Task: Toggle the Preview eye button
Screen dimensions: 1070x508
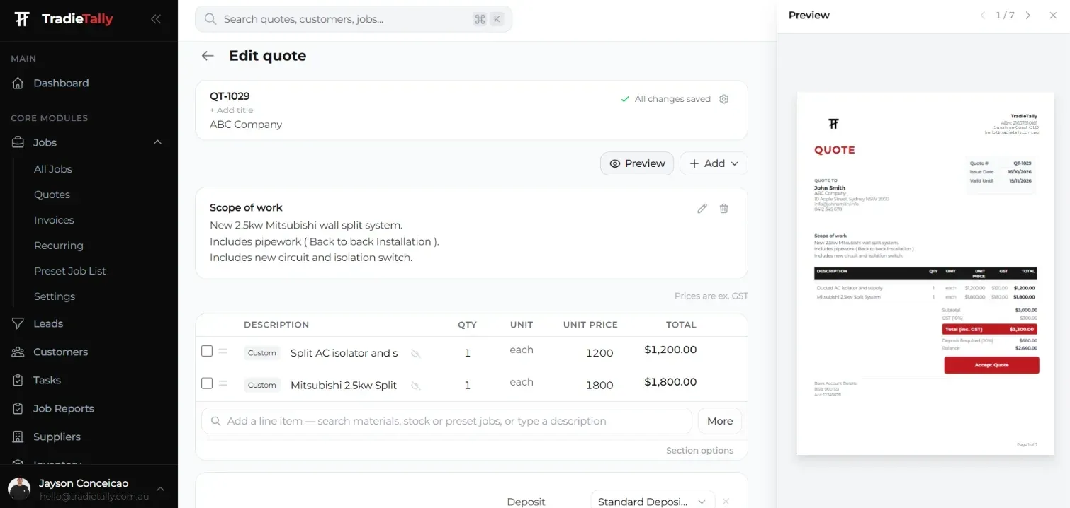Action: click(x=637, y=163)
